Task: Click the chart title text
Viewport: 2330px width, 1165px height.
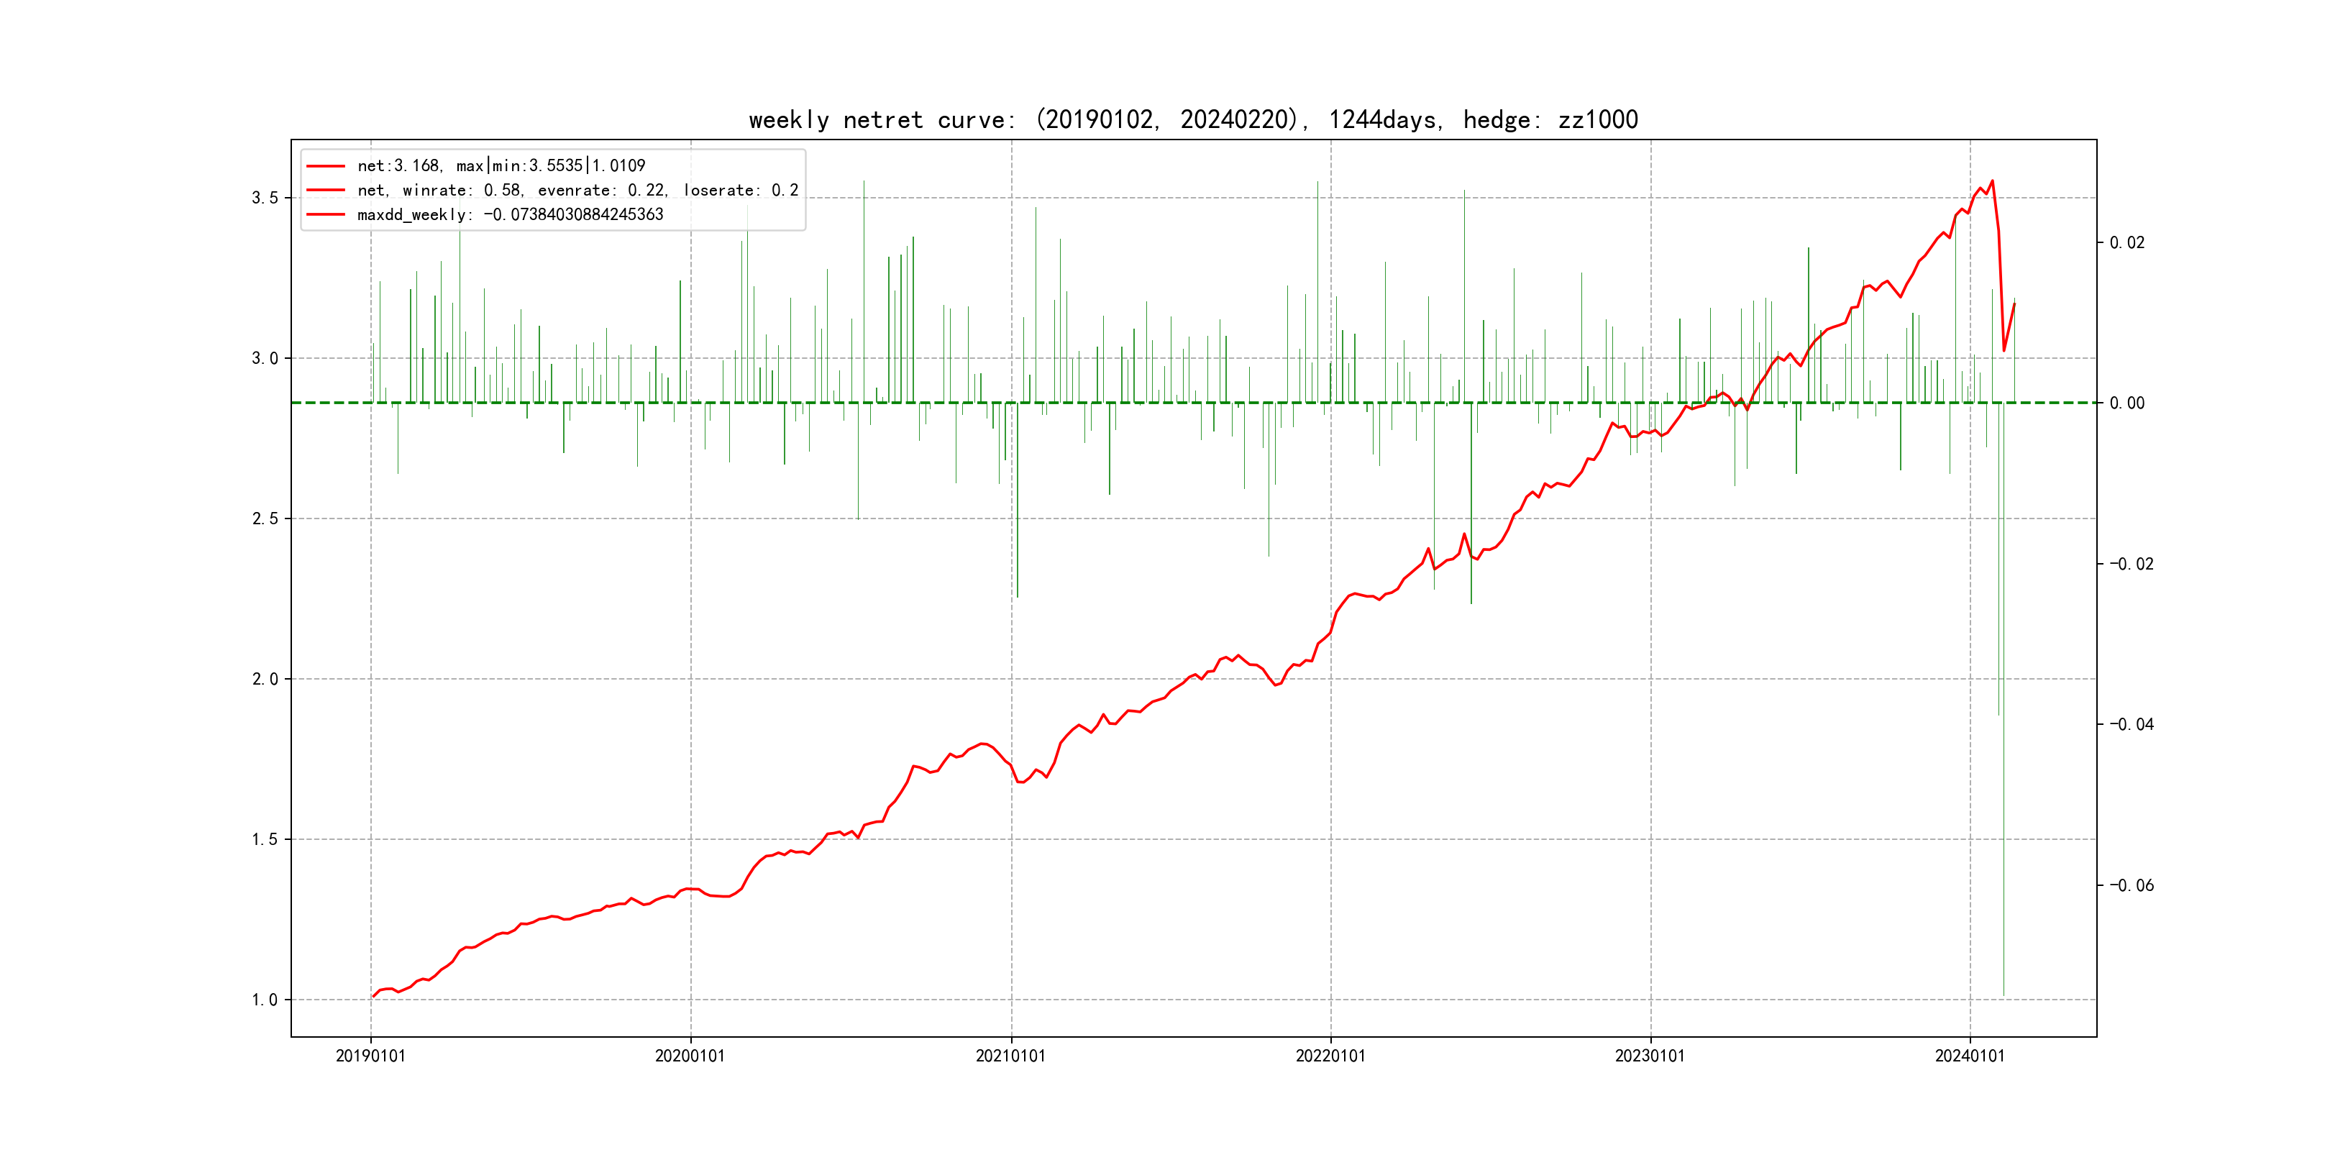Action: [1193, 119]
